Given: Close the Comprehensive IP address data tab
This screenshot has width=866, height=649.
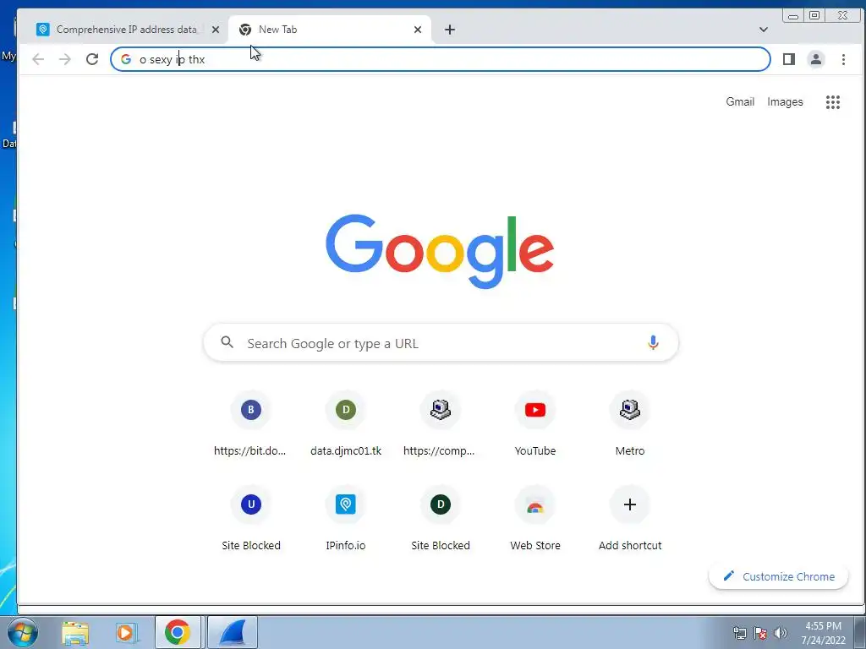Looking at the screenshot, I should click(216, 30).
